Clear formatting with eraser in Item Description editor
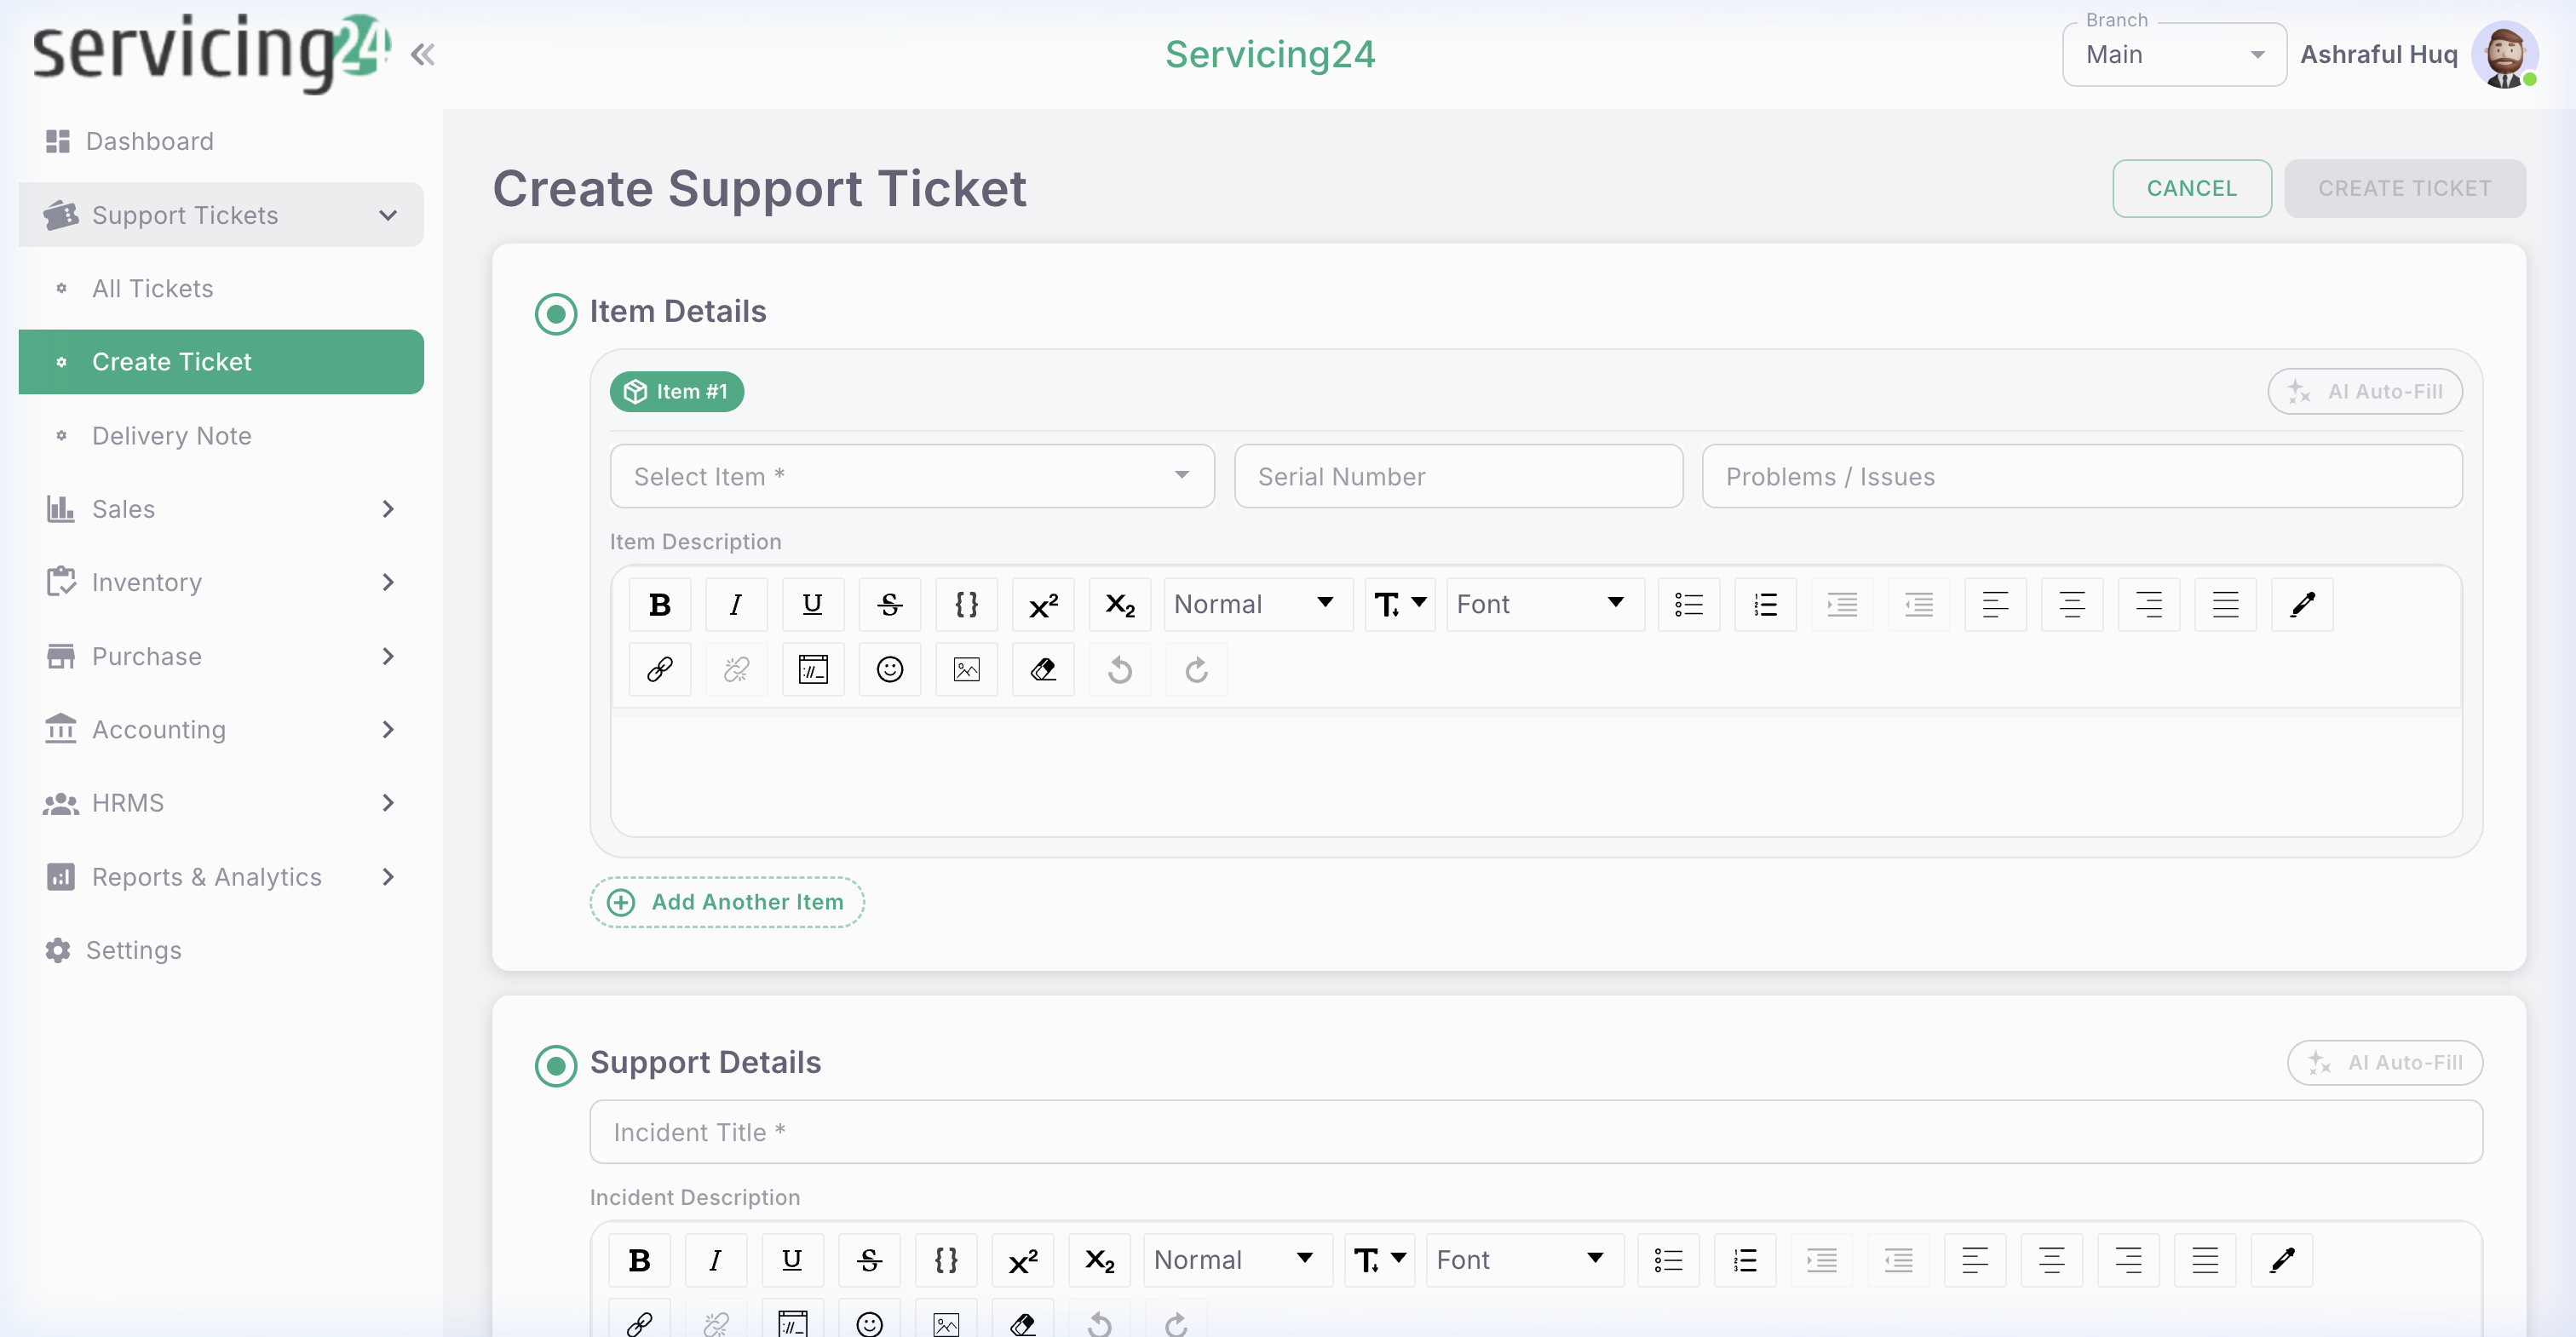 pyautogui.click(x=1043, y=669)
